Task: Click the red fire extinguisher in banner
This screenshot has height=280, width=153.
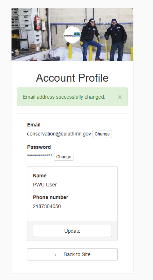Action: click(37, 22)
